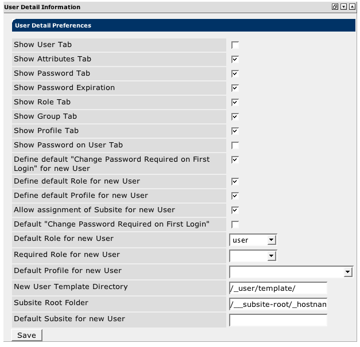Click the down arrow icon in panel header
This screenshot has height=347, width=360.
pyautogui.click(x=343, y=7)
